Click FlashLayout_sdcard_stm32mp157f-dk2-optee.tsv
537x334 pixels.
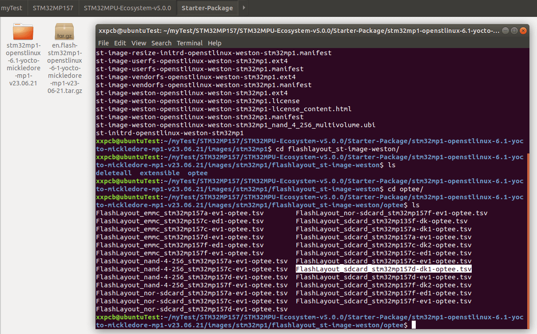pos(384,285)
